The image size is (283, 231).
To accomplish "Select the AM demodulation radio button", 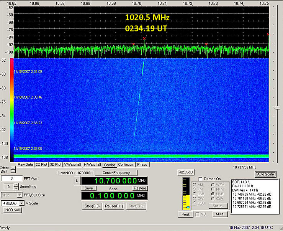I will click(x=195, y=185).
